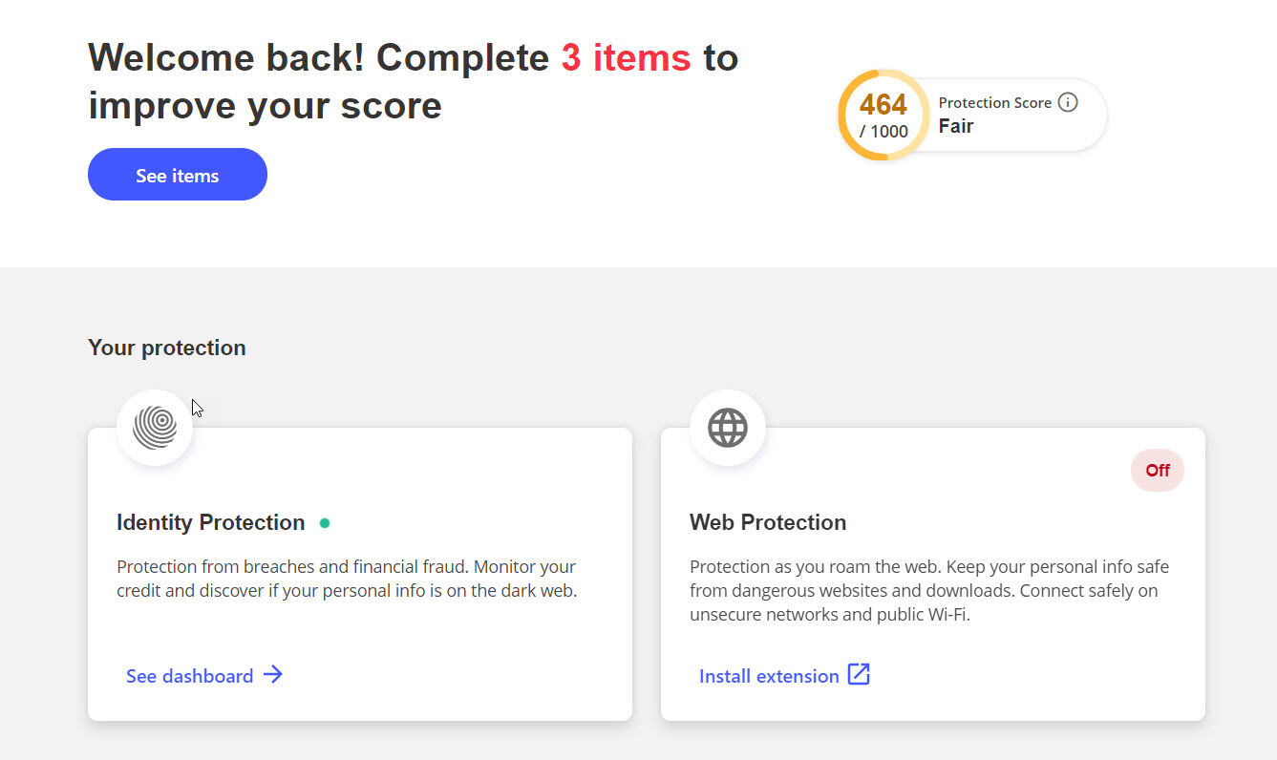The height and width of the screenshot is (760, 1277).
Task: Click the Web Protection description text
Action: coord(928,590)
